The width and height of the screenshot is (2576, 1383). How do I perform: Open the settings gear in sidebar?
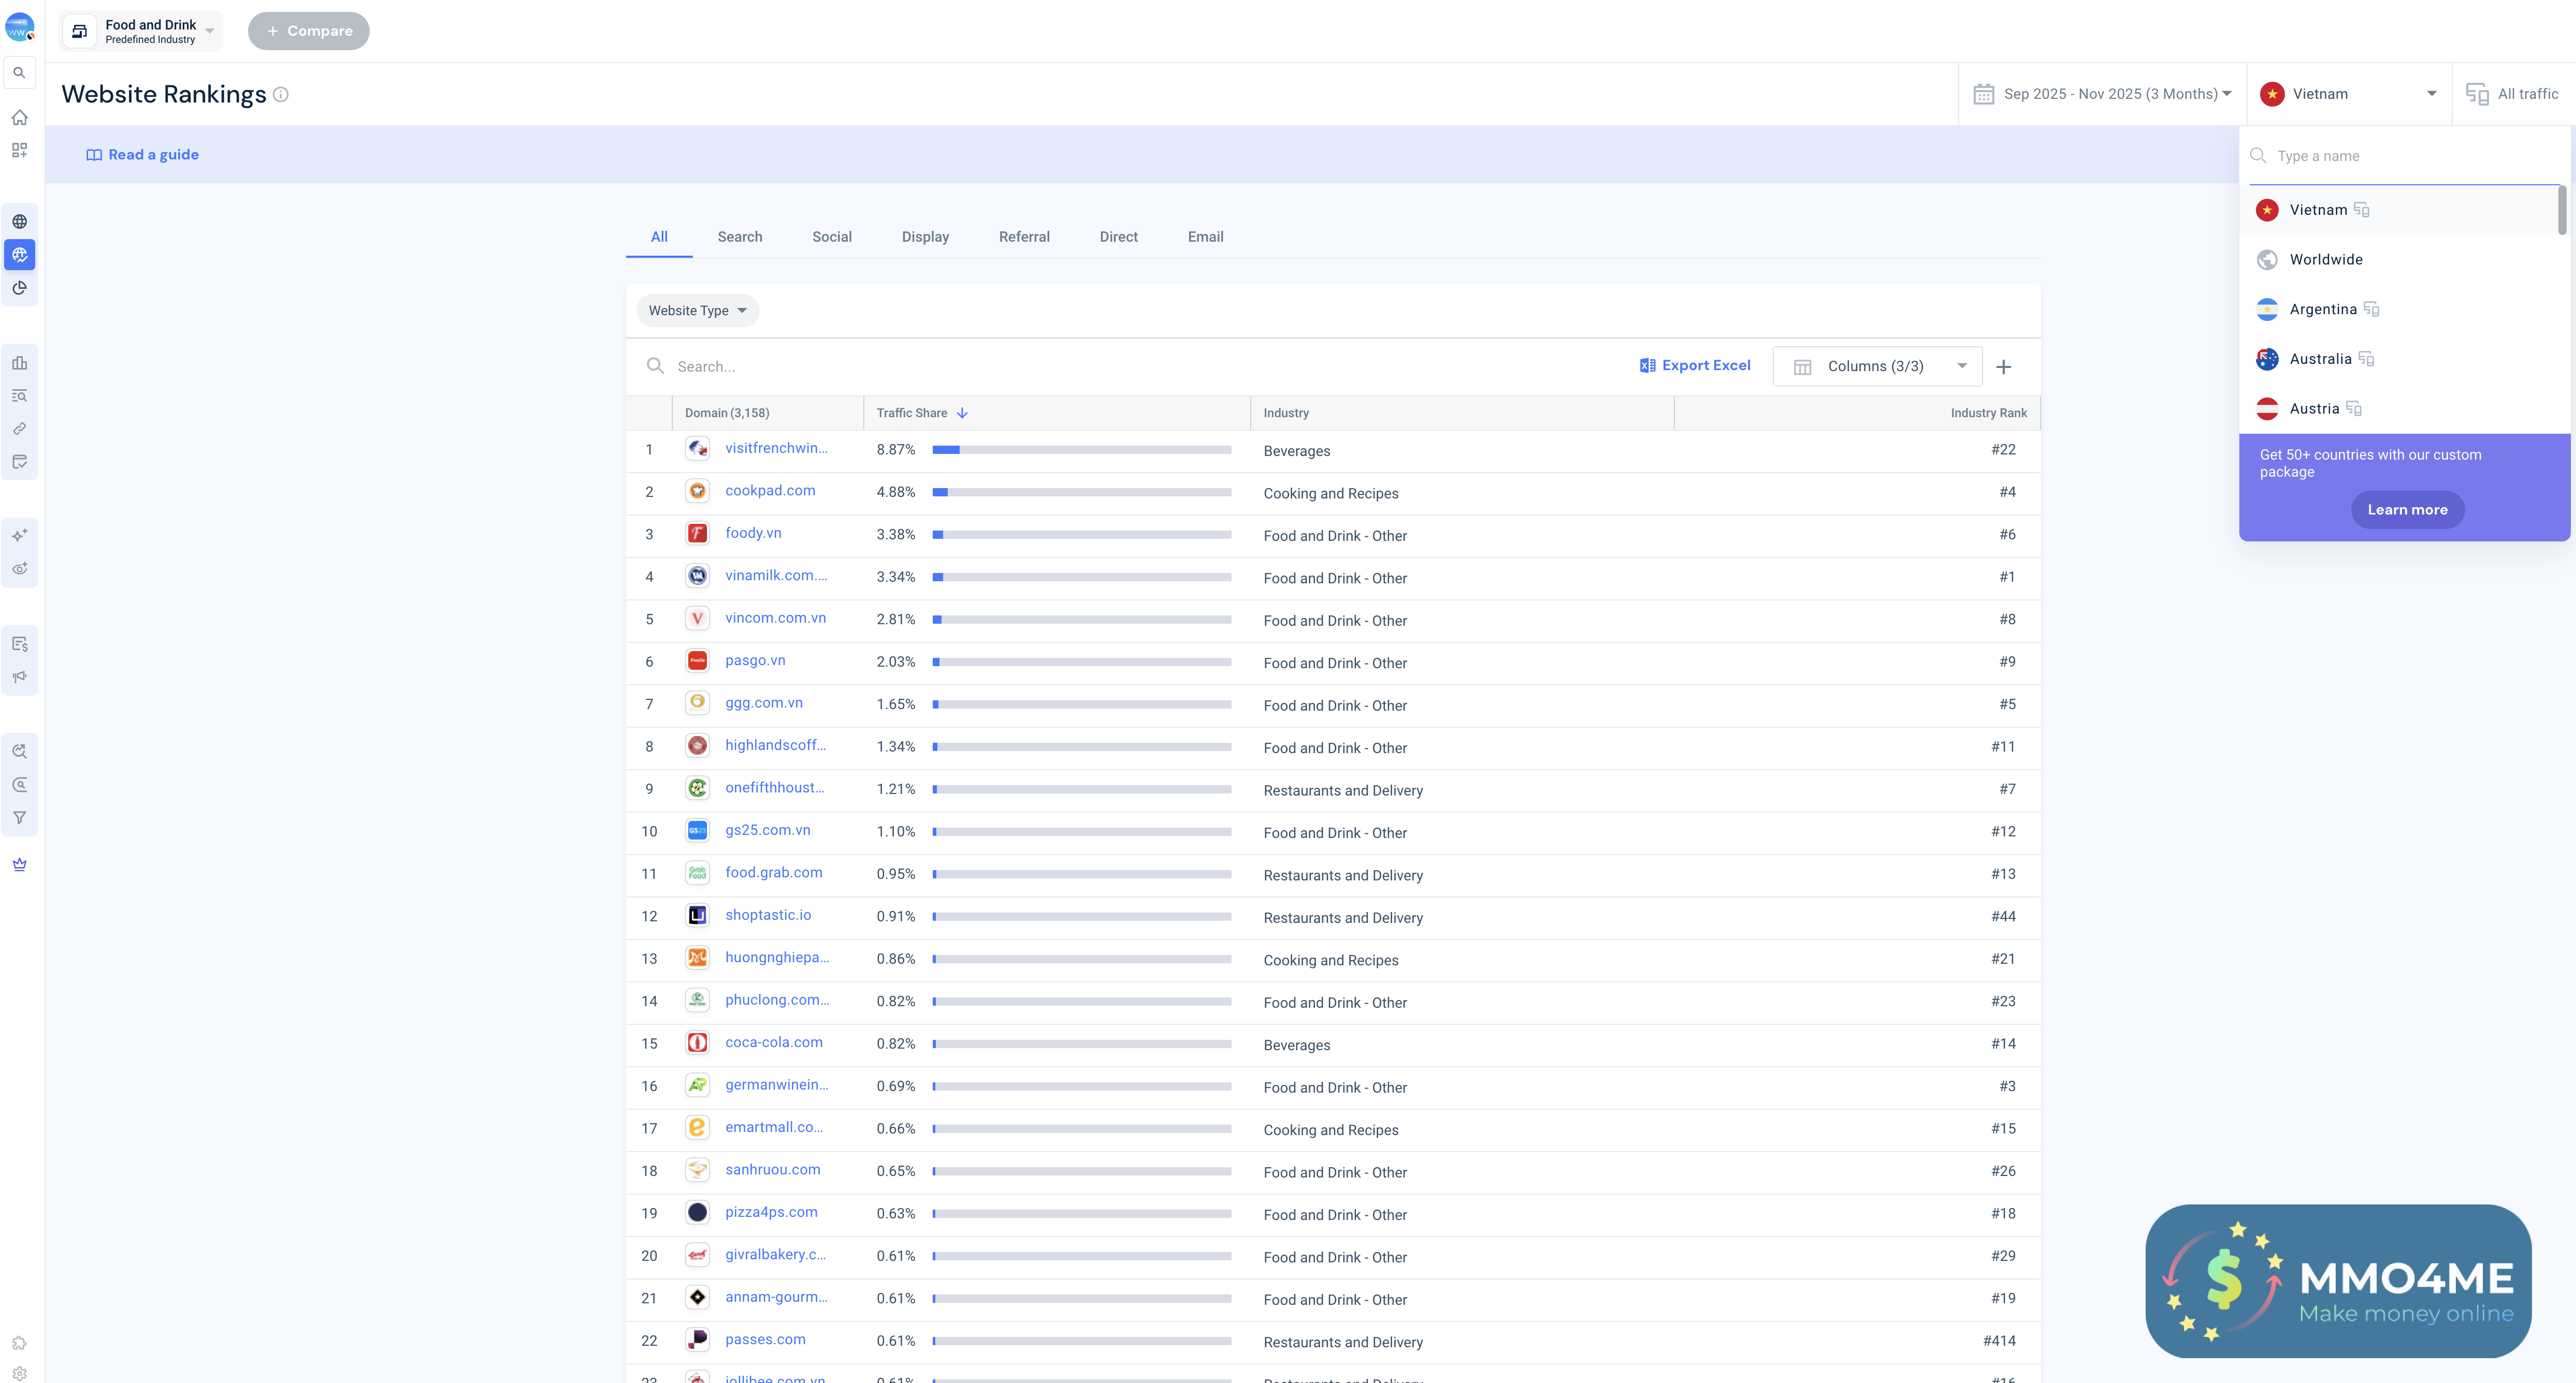(19, 1373)
